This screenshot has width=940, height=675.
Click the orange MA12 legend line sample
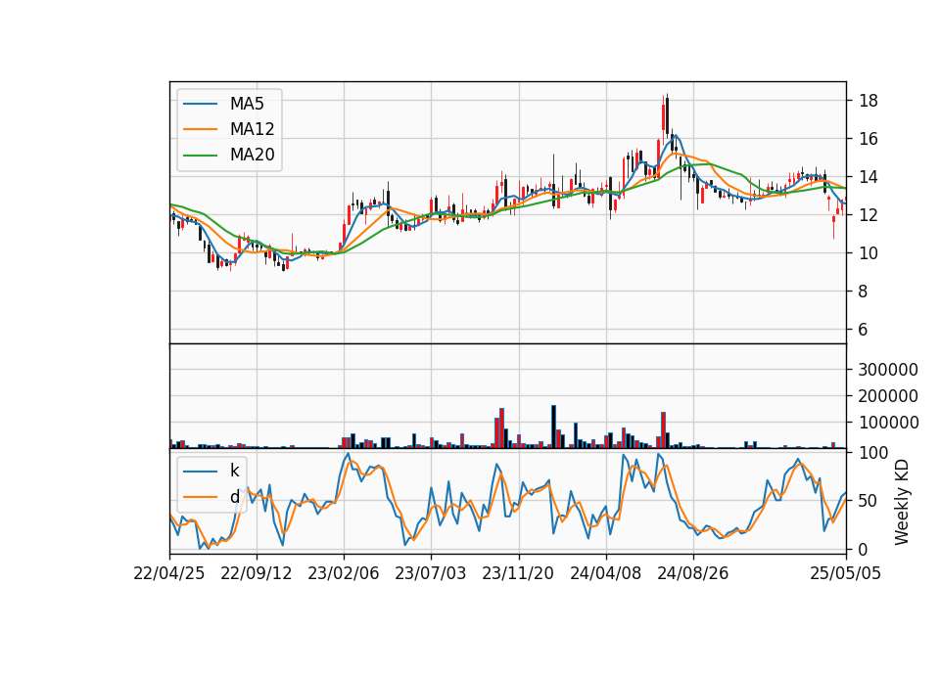(200, 129)
